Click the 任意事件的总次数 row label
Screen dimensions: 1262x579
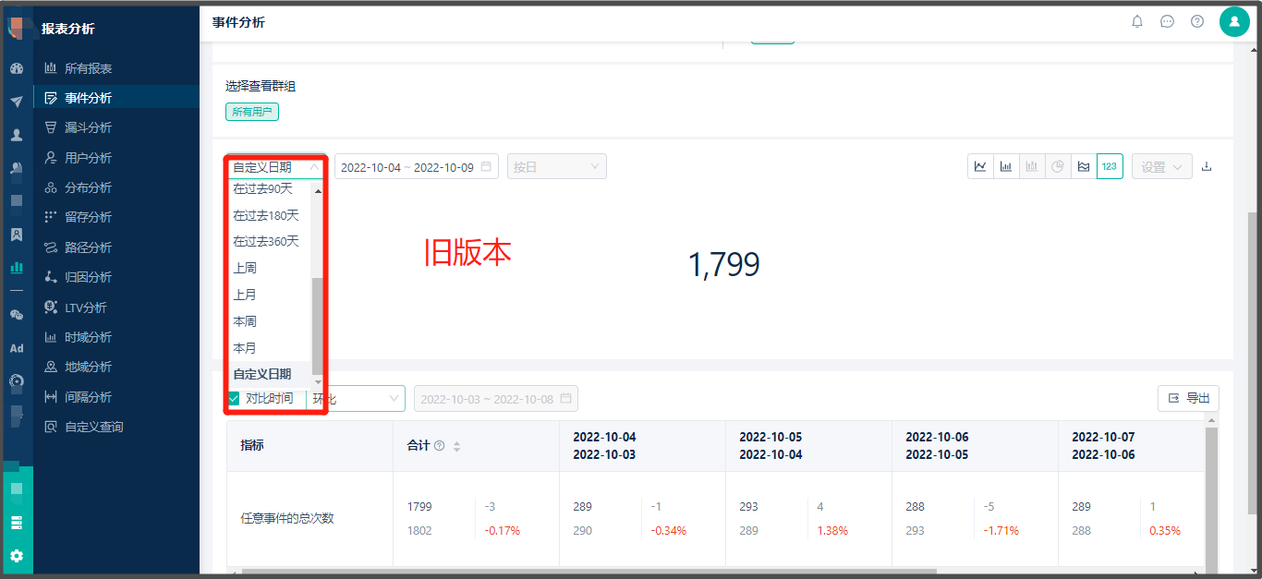pos(287,518)
